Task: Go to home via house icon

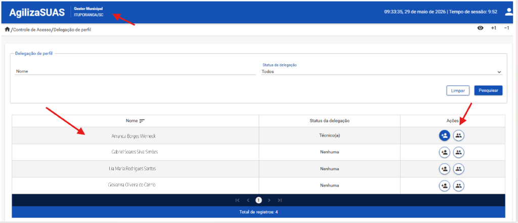Action: (x=7, y=29)
